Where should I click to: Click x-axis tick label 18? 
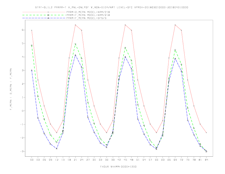[x=69, y=160]
